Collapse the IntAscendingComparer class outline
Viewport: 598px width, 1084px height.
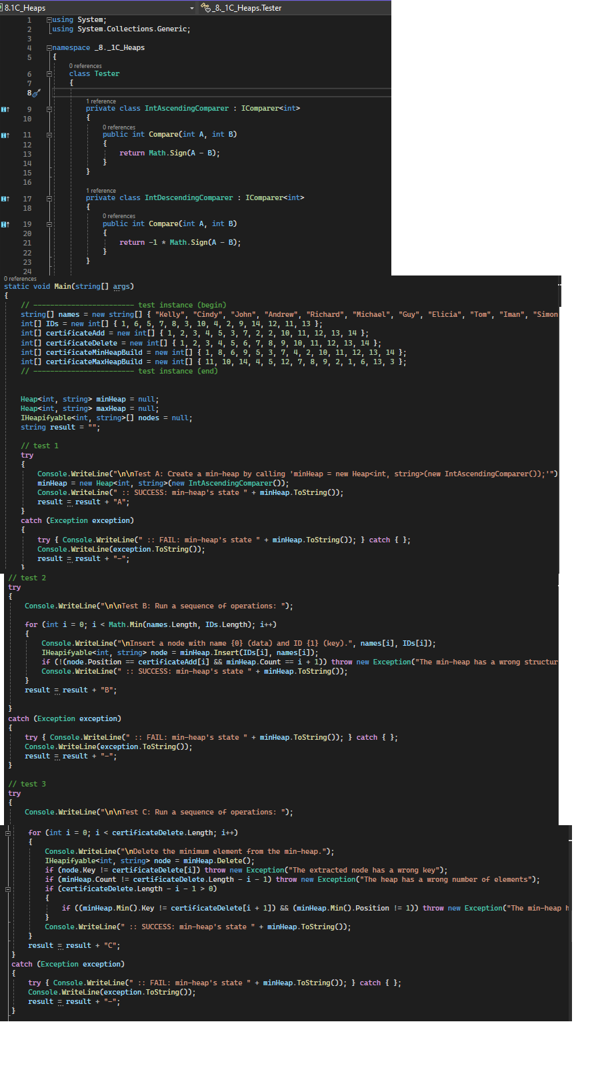click(x=49, y=109)
